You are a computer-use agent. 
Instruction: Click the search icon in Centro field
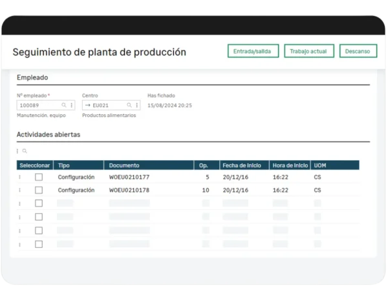pyautogui.click(x=129, y=105)
